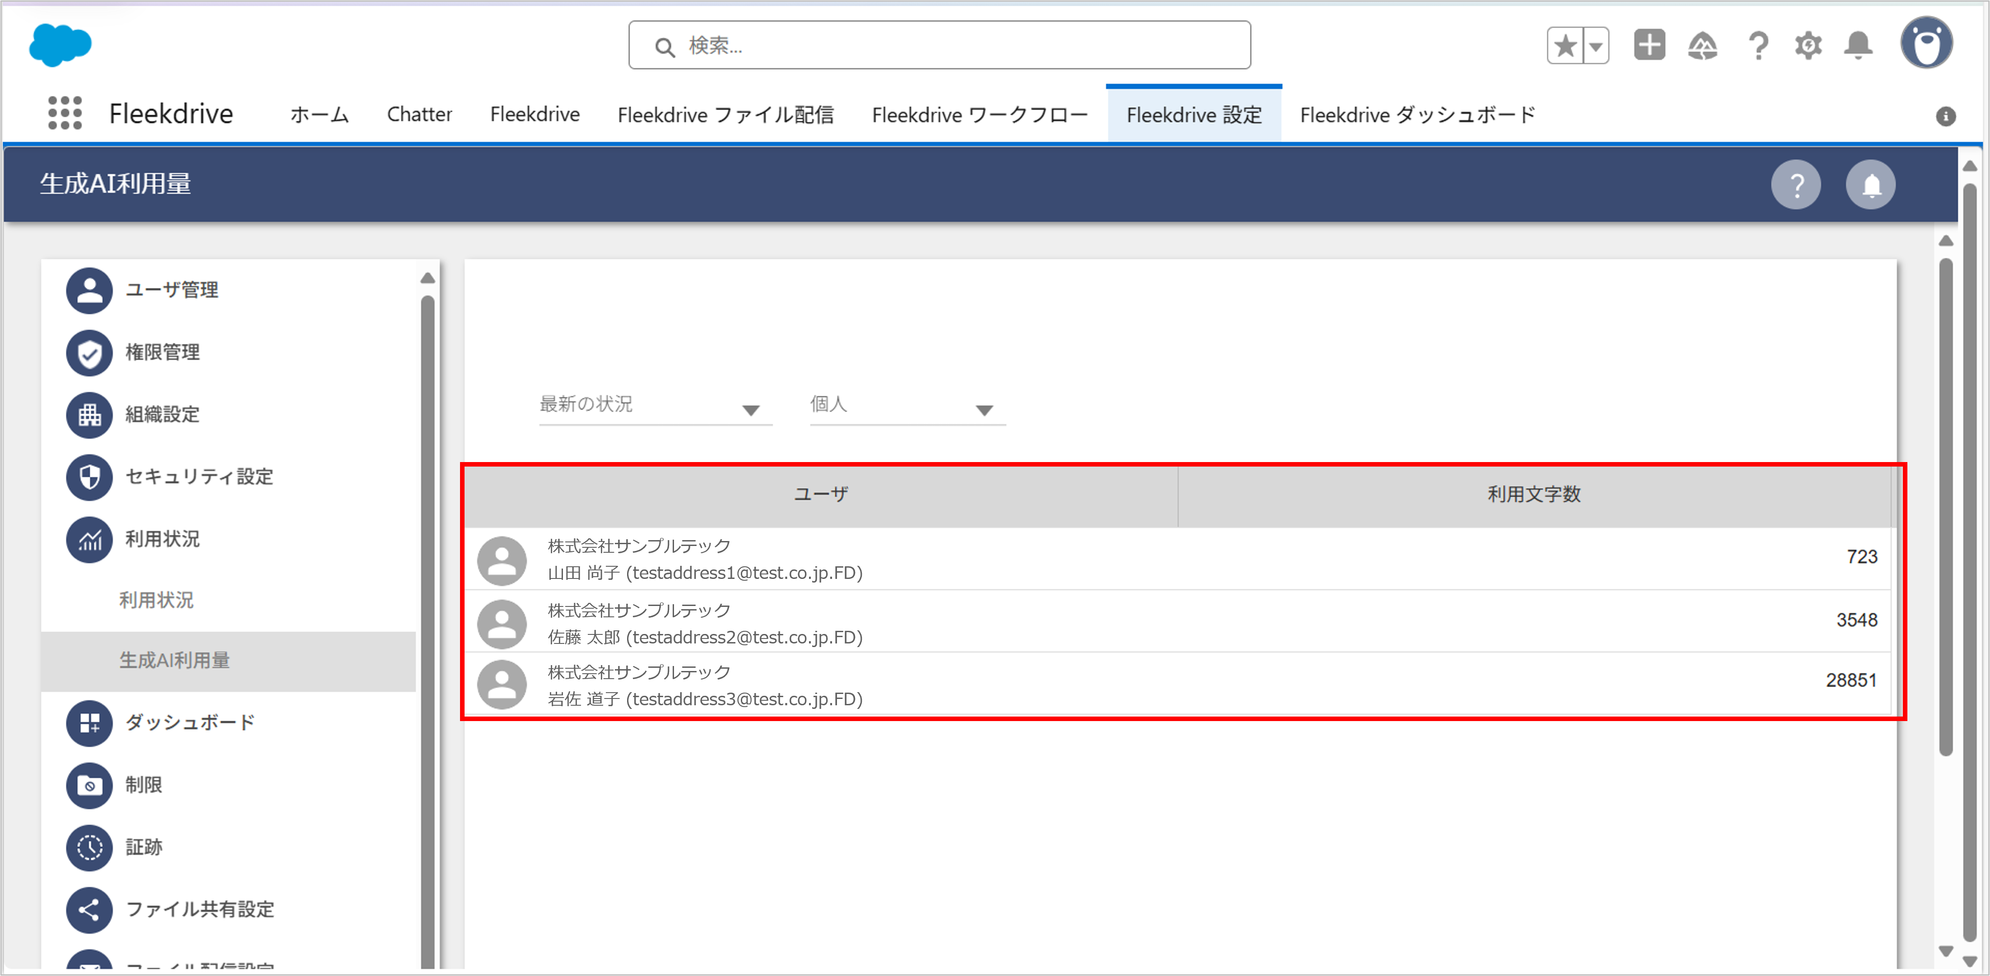Switch to the ホーム tab
The width and height of the screenshot is (1990, 976).
[x=319, y=114]
